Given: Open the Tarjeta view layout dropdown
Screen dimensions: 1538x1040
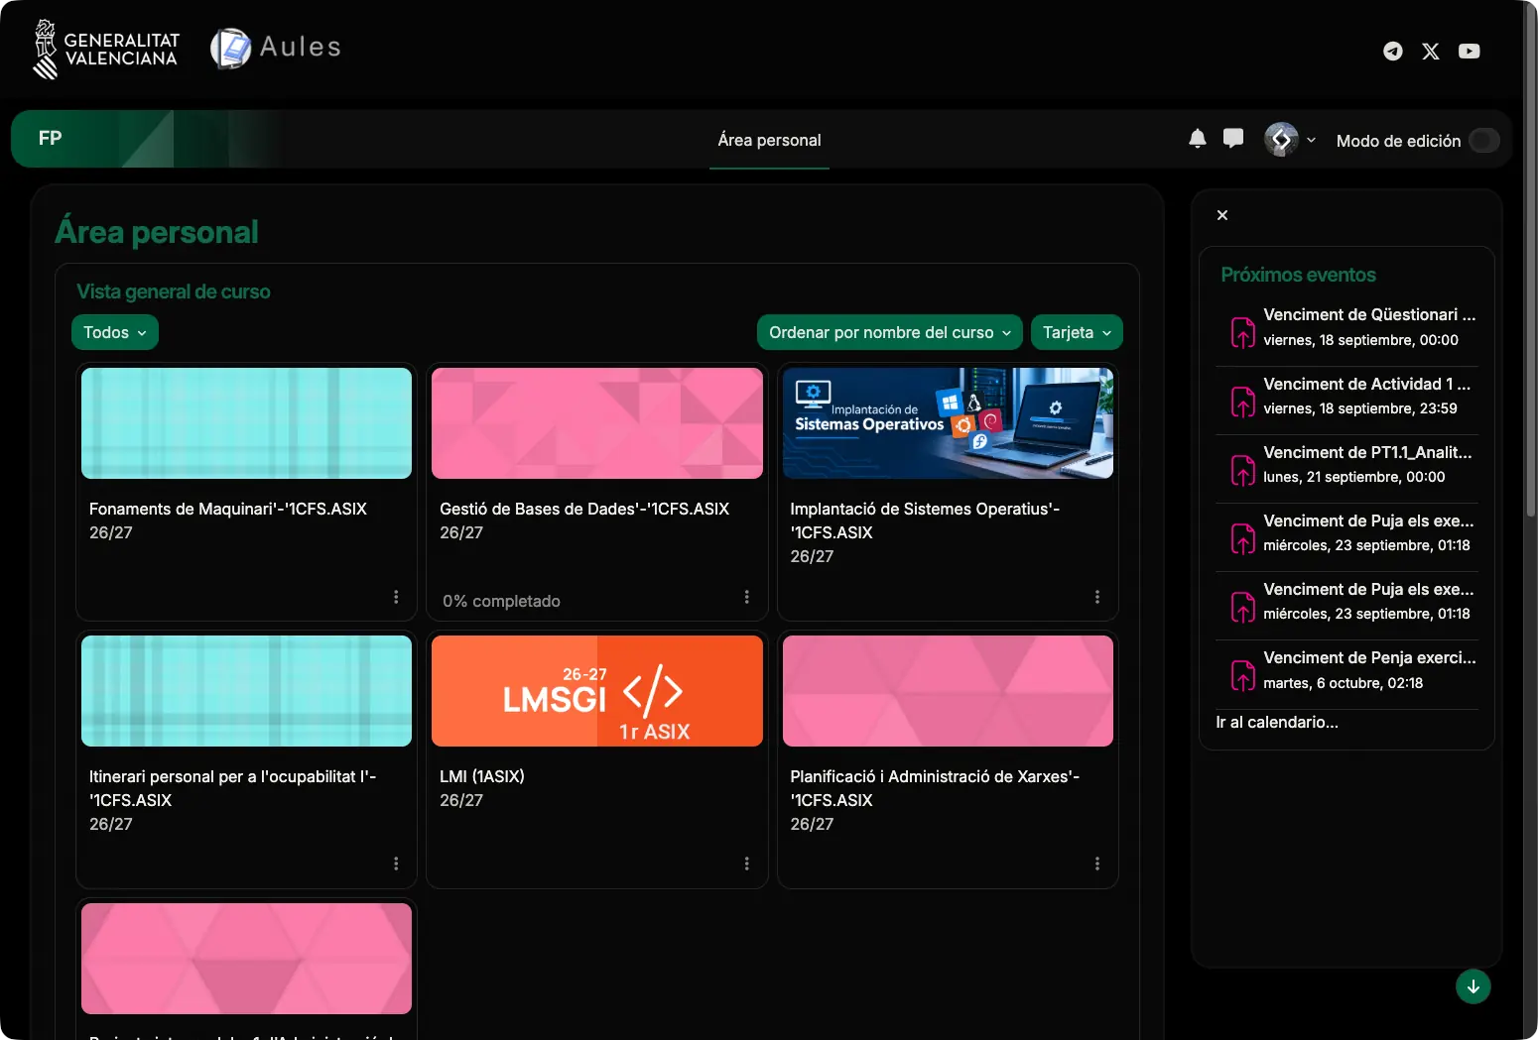Looking at the screenshot, I should [1077, 332].
